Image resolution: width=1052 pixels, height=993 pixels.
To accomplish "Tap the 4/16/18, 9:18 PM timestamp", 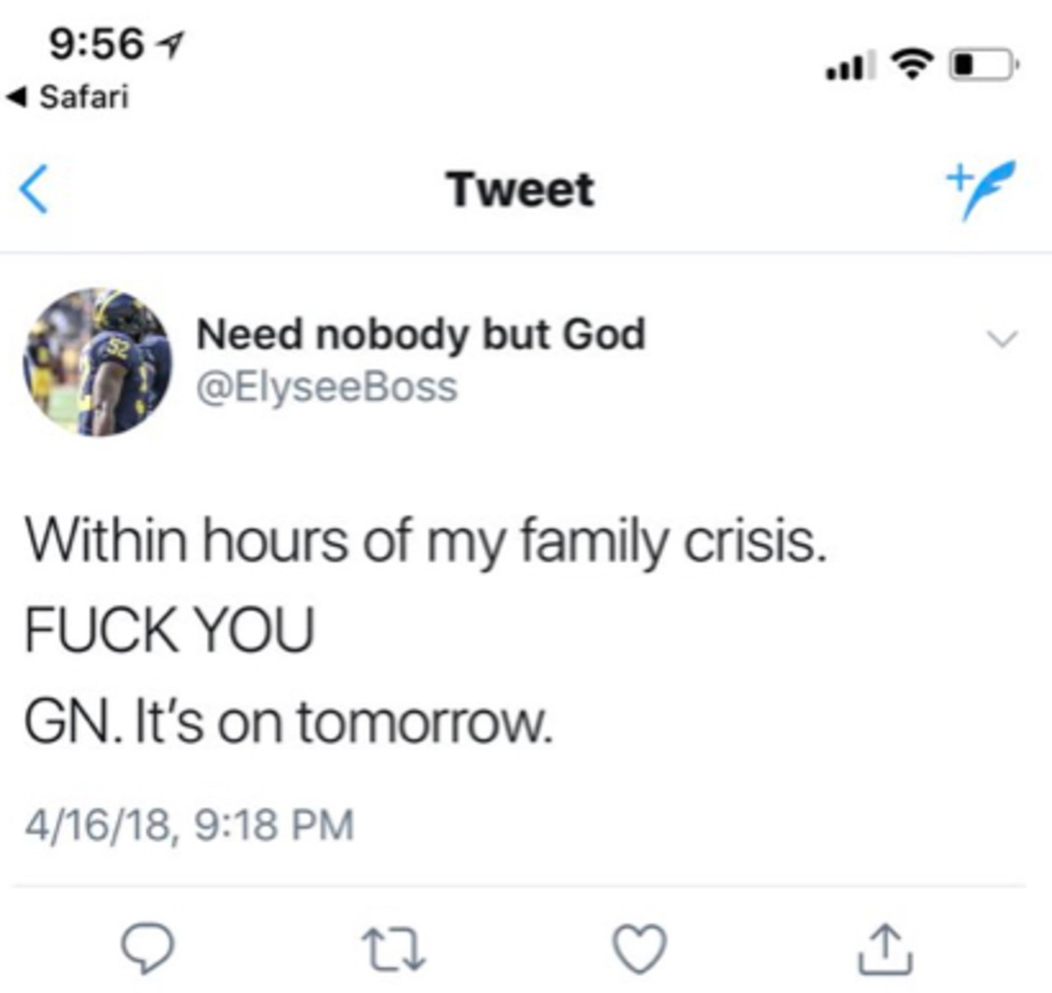I will [x=188, y=825].
